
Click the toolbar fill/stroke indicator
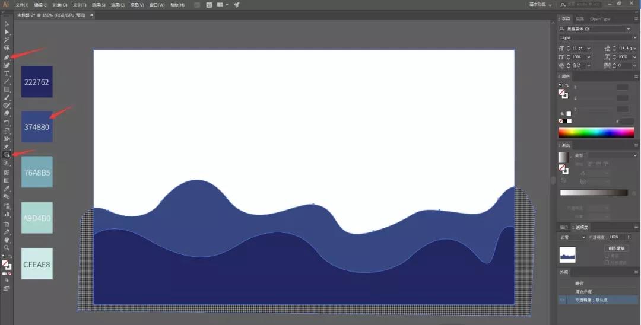pos(7,265)
